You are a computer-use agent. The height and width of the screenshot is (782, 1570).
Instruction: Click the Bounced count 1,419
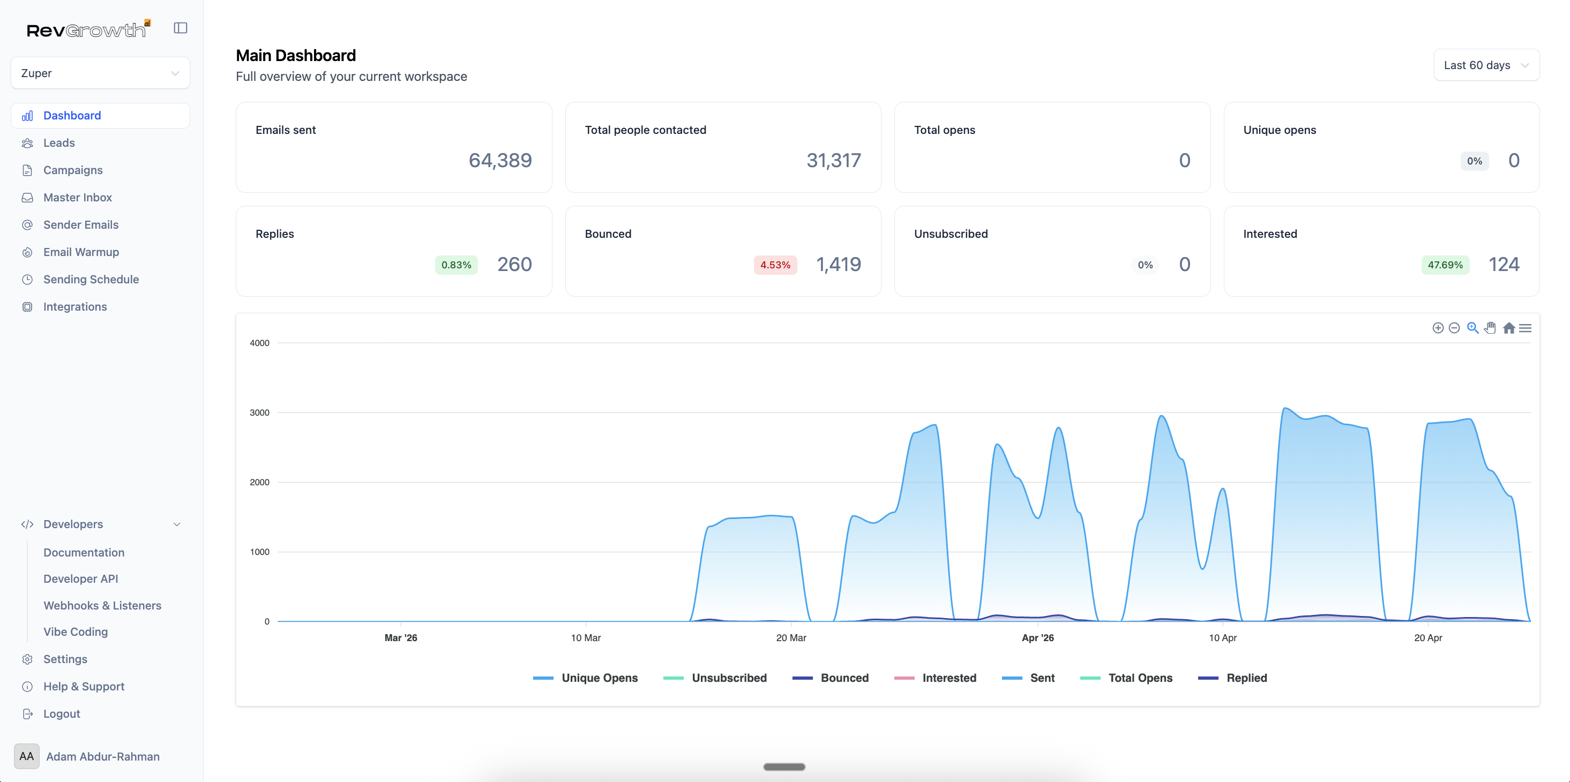click(x=839, y=264)
